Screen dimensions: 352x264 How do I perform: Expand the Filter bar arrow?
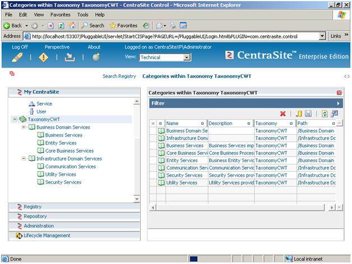click(x=339, y=103)
